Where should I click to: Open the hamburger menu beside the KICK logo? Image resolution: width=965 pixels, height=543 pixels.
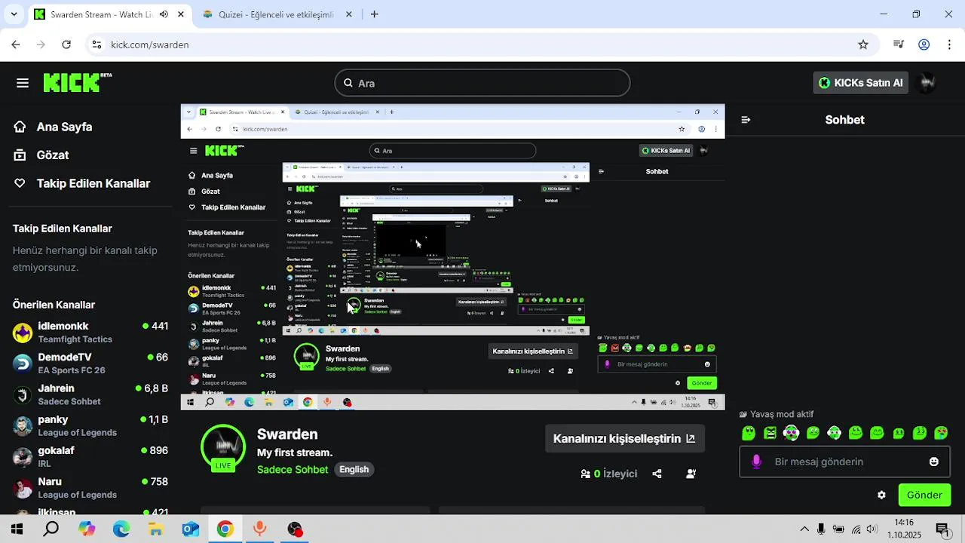click(23, 83)
